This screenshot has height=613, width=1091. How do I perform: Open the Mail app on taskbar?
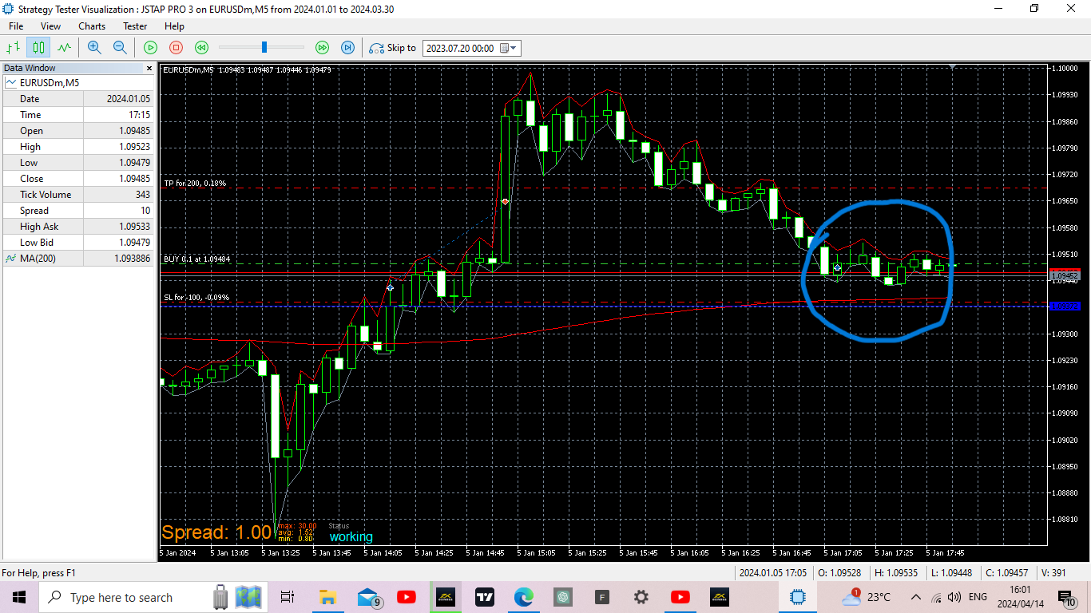coord(368,597)
